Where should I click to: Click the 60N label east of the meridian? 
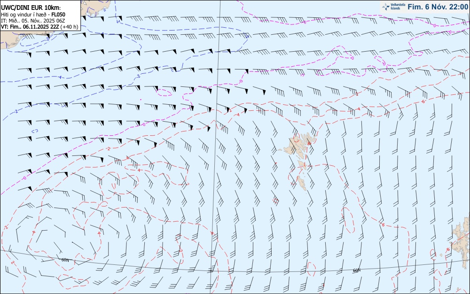click(x=357, y=271)
